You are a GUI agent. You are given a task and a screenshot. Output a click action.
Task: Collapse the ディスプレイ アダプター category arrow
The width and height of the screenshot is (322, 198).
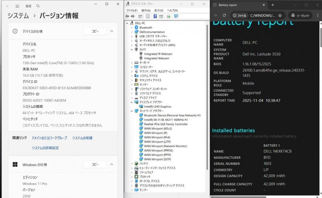[x=132, y=102]
